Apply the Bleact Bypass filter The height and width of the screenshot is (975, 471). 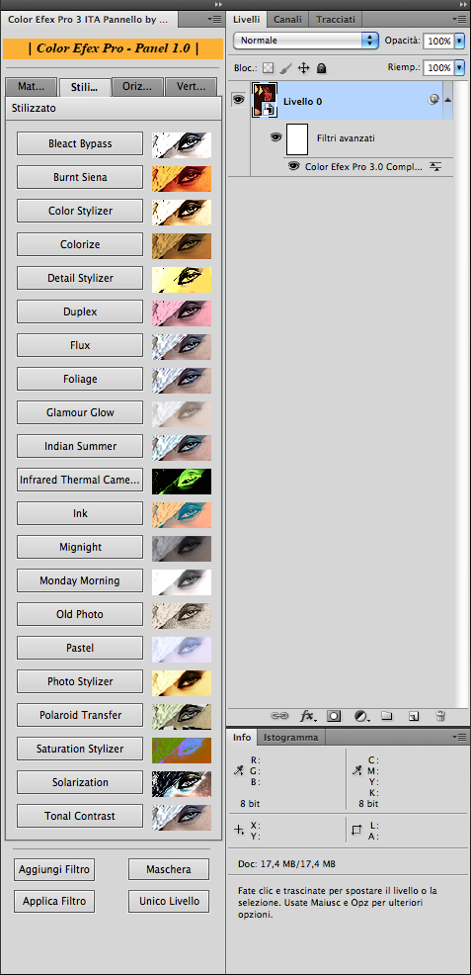tap(80, 143)
